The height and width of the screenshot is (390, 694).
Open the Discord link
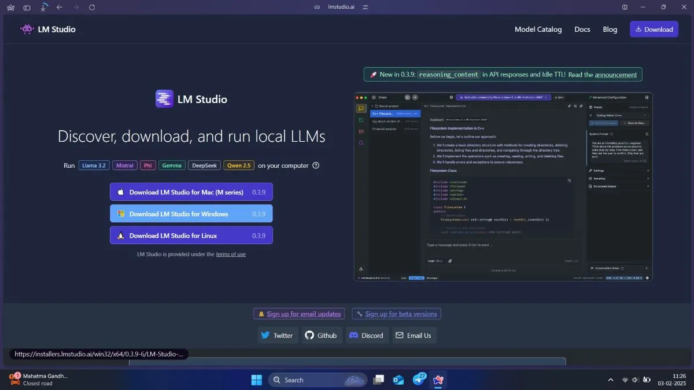367,335
